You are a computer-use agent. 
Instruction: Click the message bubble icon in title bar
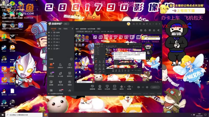[x=140, y=24]
